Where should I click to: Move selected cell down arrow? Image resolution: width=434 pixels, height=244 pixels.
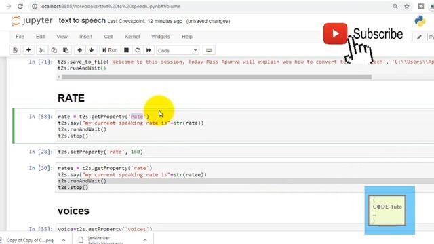pyautogui.click(x=92, y=50)
